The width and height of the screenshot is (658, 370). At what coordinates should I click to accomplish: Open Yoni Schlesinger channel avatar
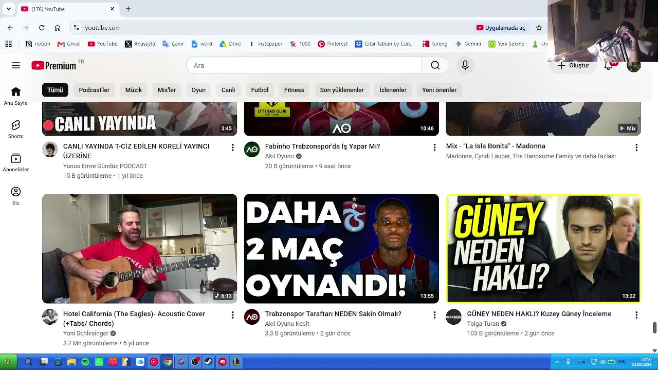tap(50, 317)
